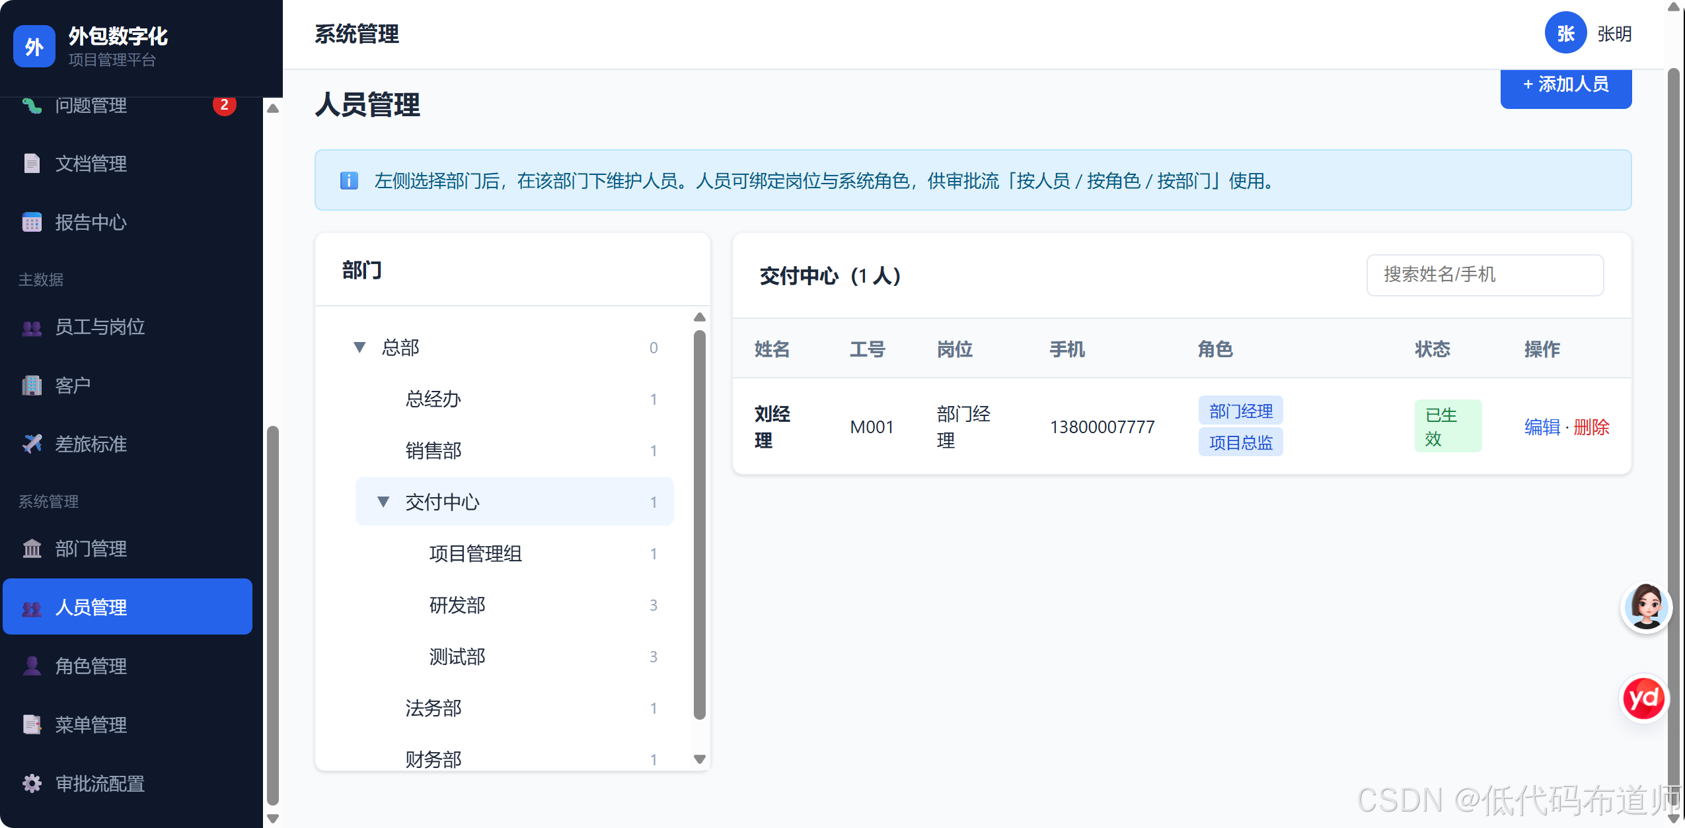Open the red yd floating widget

pos(1644,699)
